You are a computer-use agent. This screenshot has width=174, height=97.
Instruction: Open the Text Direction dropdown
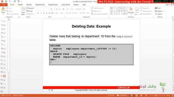coord(98,8)
